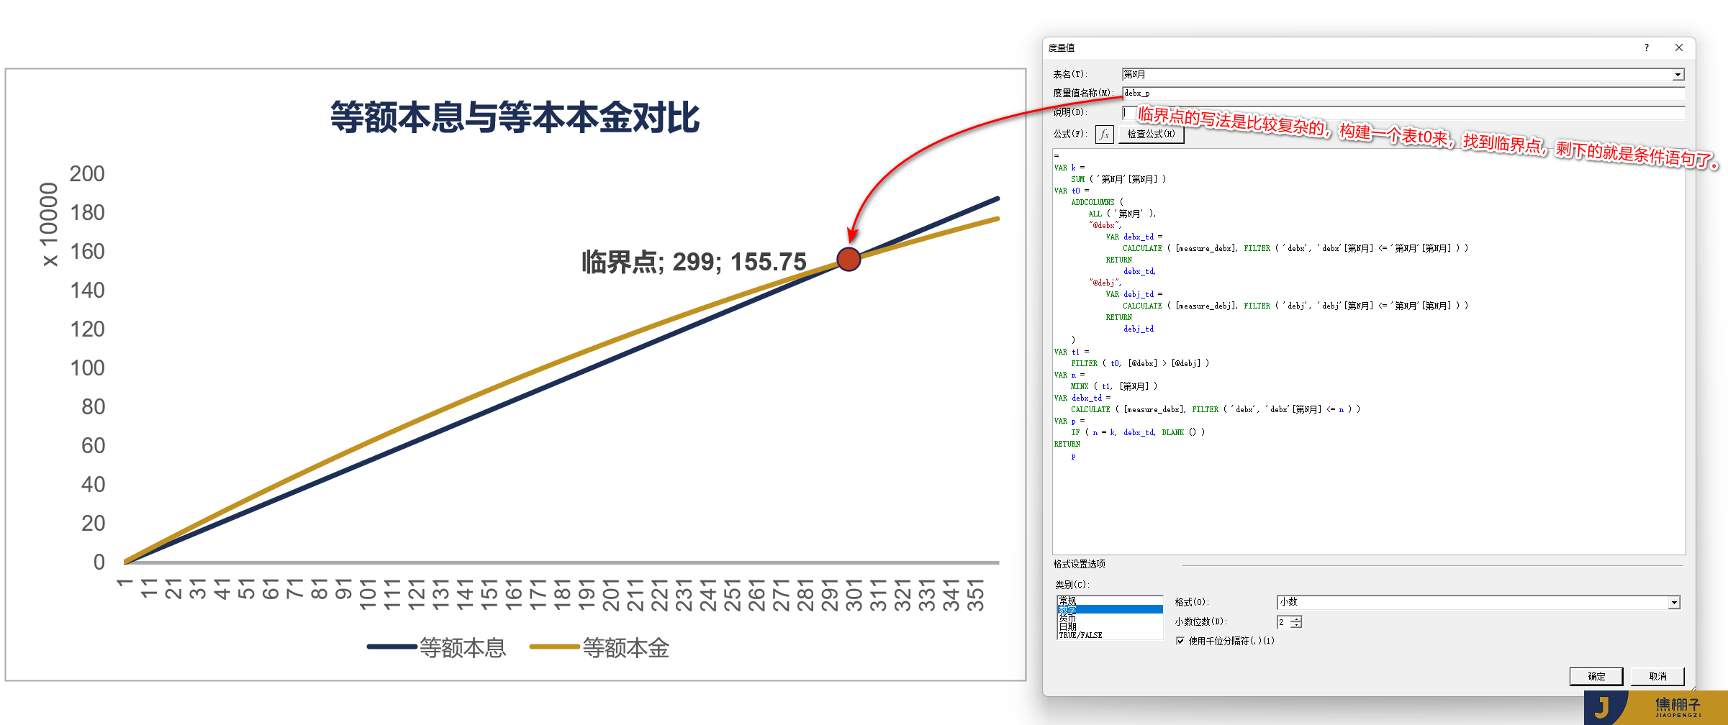1728x725 pixels.
Task: Click the 等额本息 legend entry
Action: point(436,648)
